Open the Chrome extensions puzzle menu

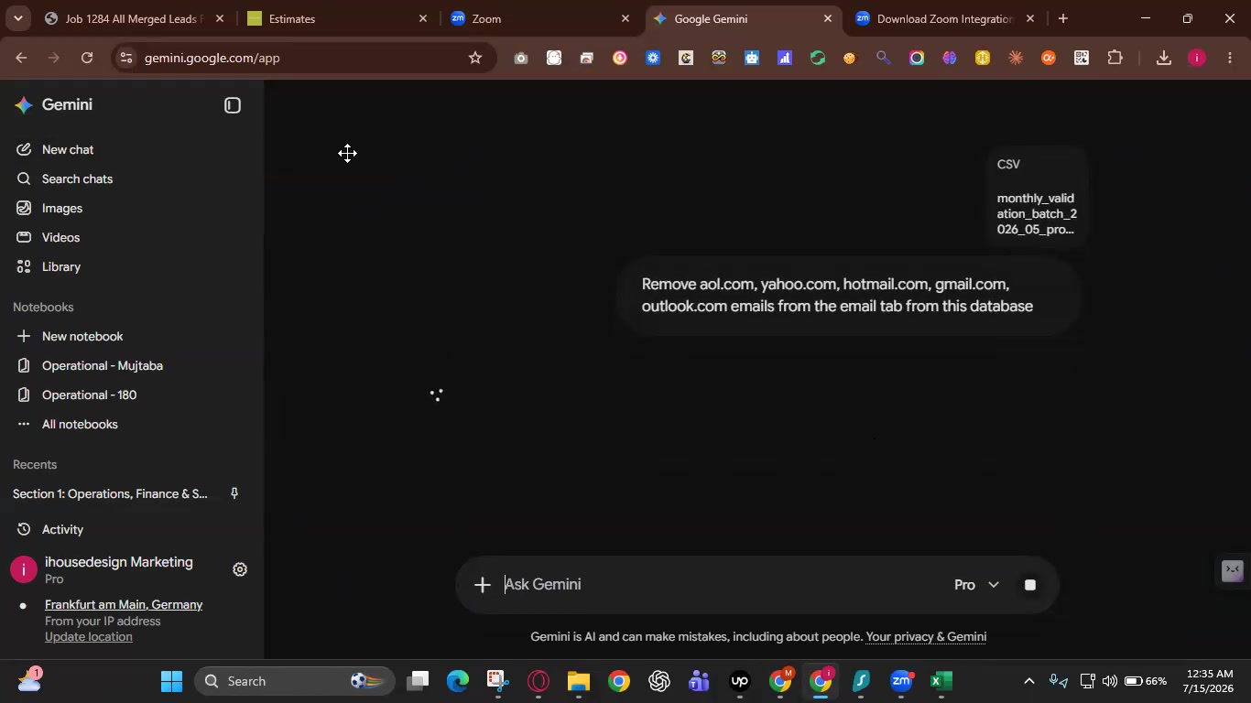pos(1115,58)
